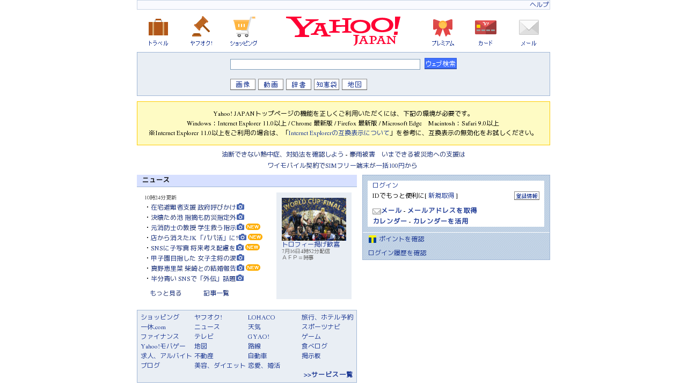Click camera icon beside 在宅避難者支援 headline
687x386 pixels.
240,206
